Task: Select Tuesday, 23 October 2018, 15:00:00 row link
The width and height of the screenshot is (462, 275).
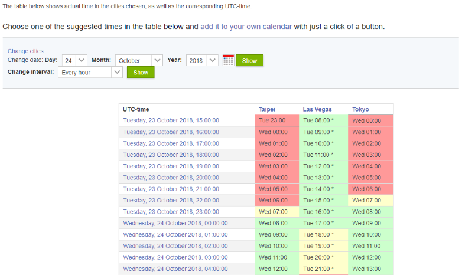Action: (171, 120)
